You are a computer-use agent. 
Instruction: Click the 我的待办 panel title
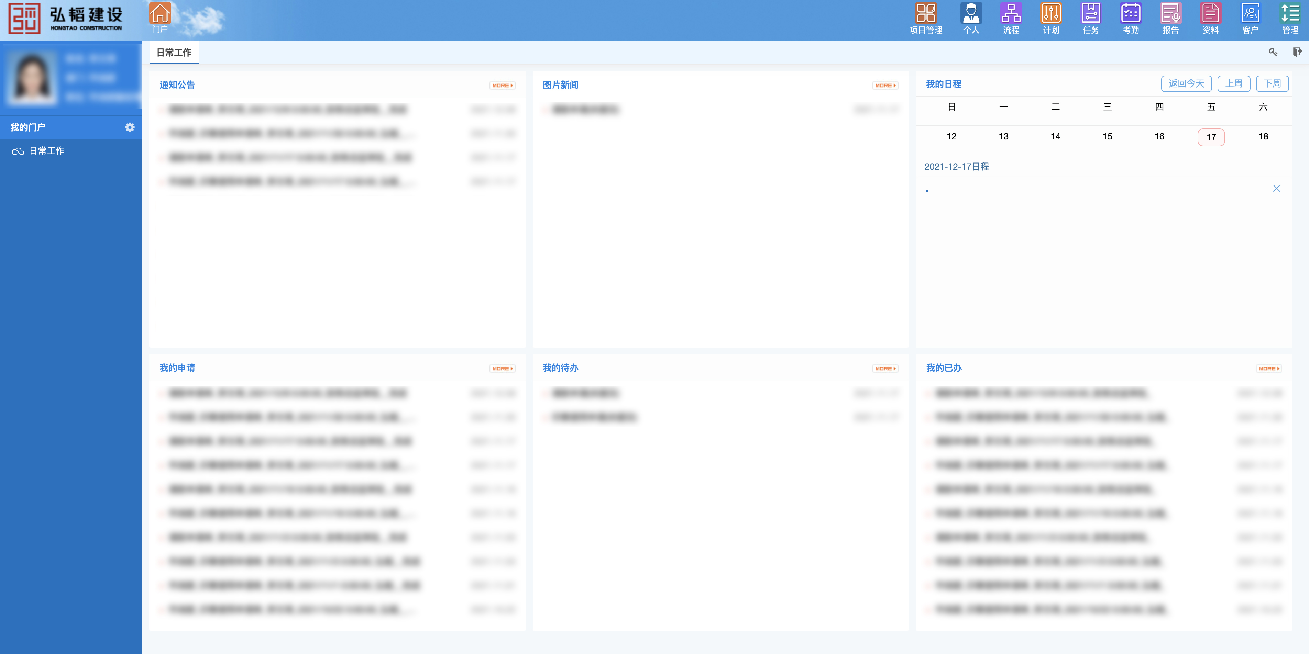click(x=560, y=368)
